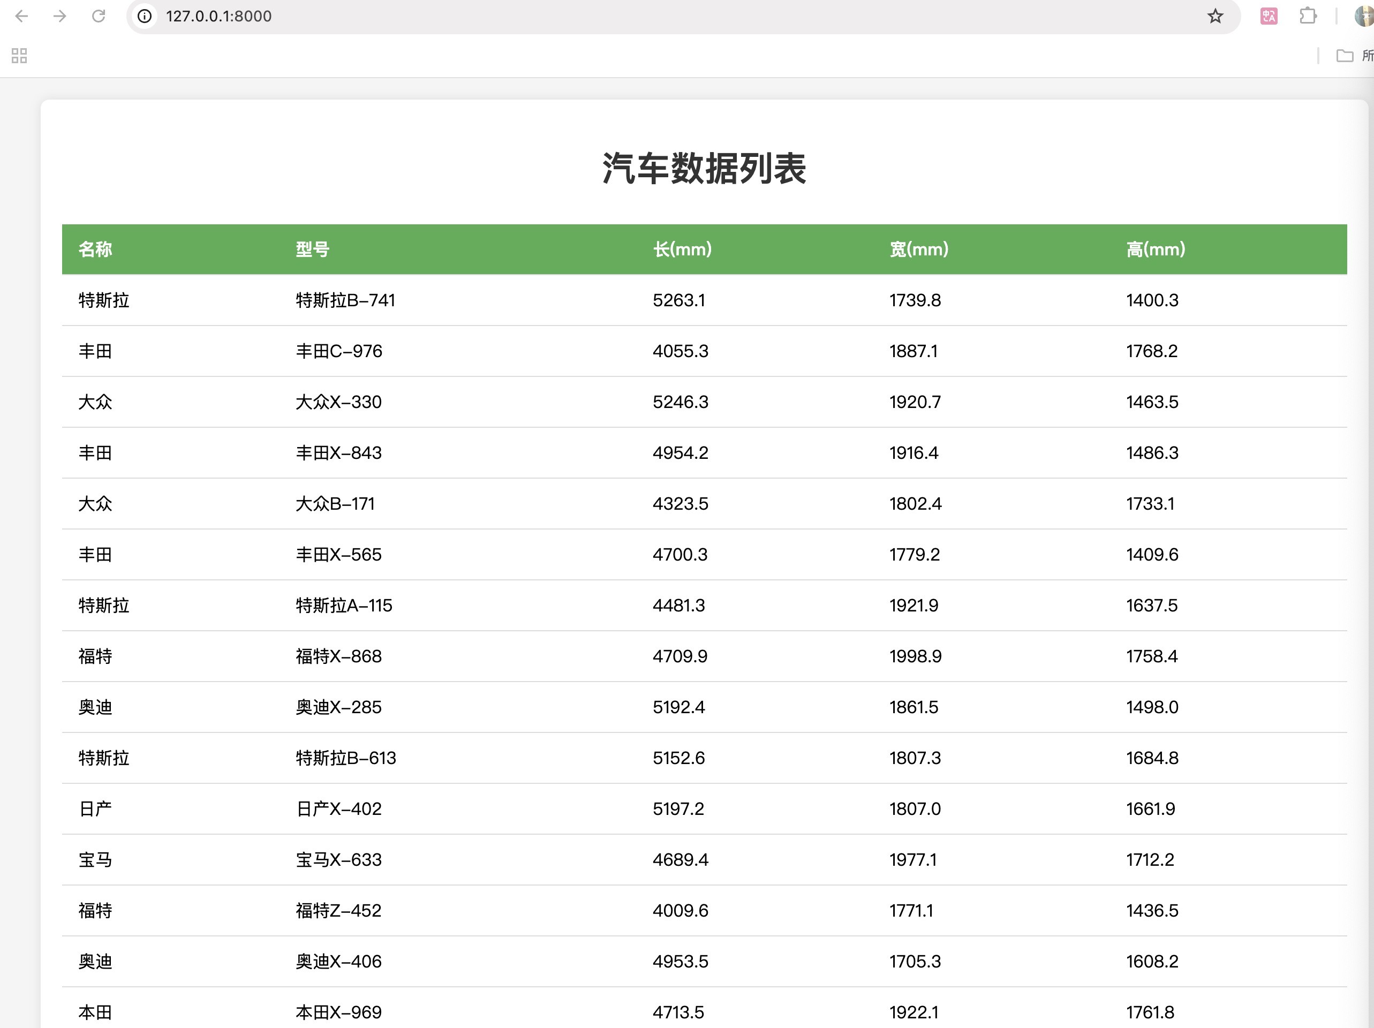The height and width of the screenshot is (1028, 1374).
Task: Select cell 大众B-171
Action: (x=335, y=504)
